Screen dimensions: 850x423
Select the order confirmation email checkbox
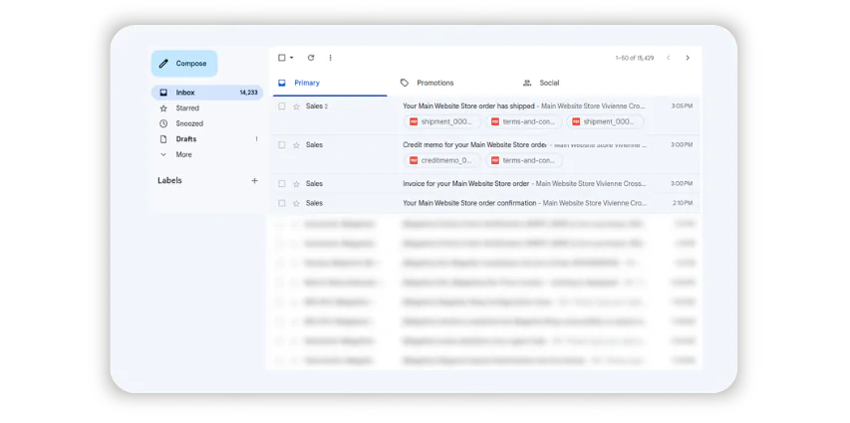pyautogui.click(x=281, y=203)
